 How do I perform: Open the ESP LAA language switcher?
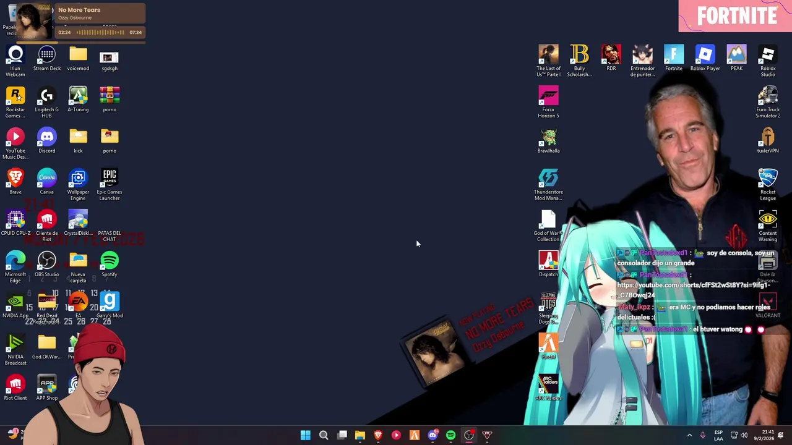718,435
